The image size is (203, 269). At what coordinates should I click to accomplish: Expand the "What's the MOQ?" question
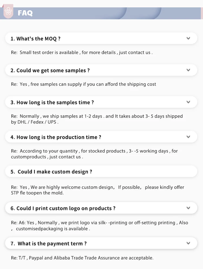point(188,38)
